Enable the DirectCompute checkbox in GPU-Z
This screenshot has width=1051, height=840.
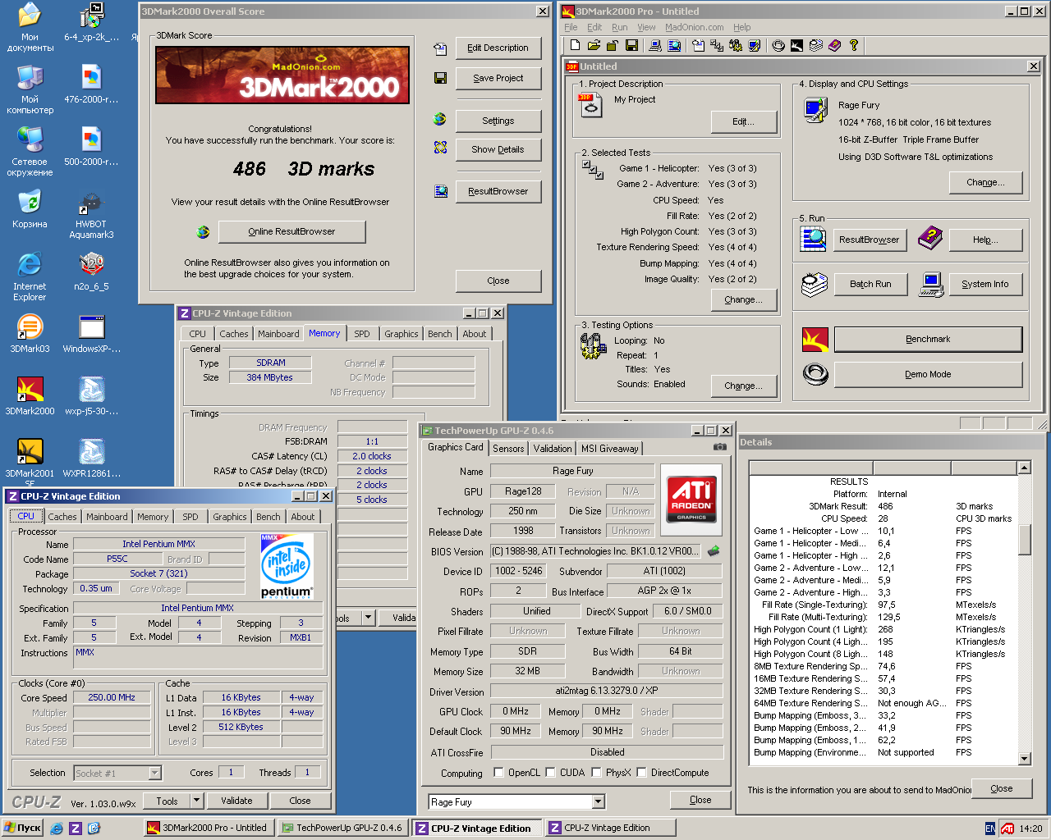coord(641,773)
